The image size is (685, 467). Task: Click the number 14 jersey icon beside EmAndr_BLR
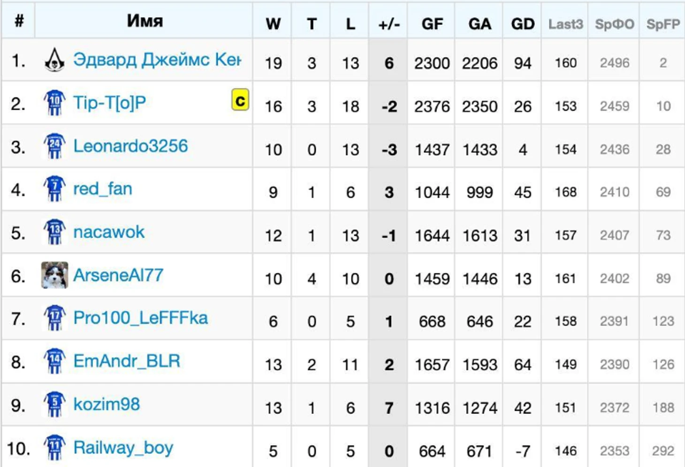click(x=54, y=361)
